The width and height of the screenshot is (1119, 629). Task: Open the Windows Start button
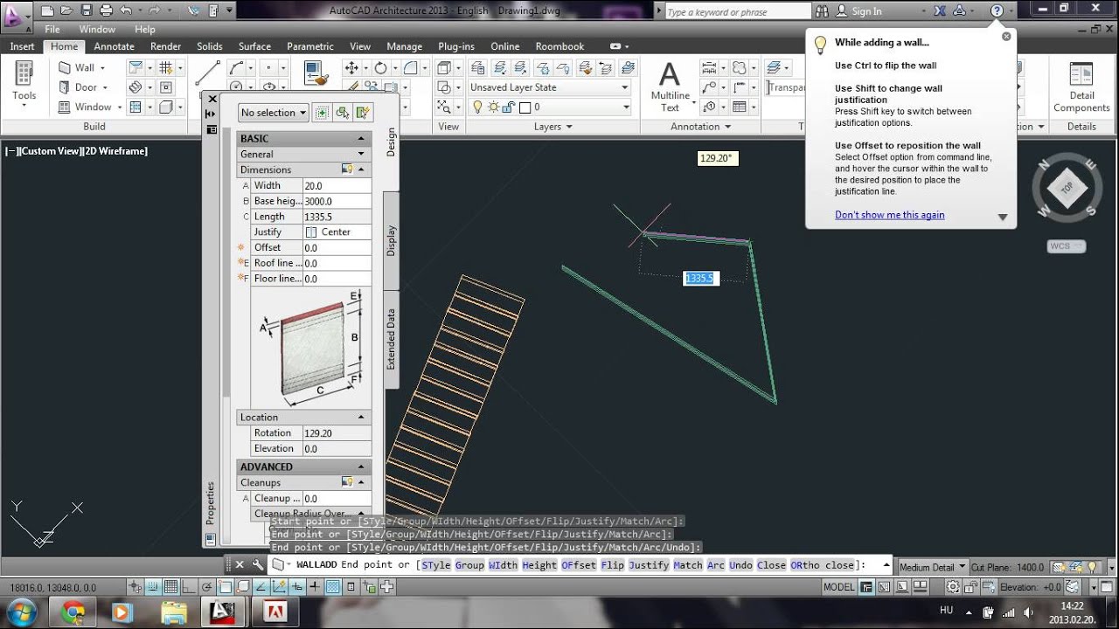coord(20,611)
